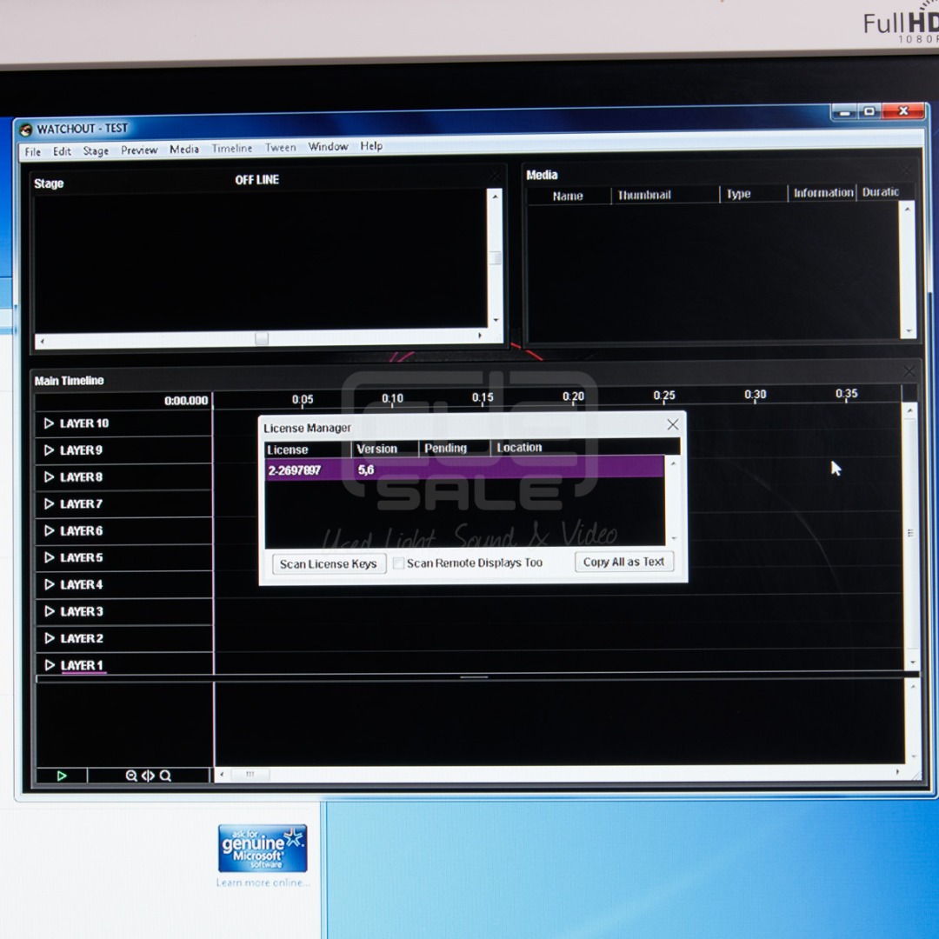Image resolution: width=939 pixels, height=939 pixels.
Task: Click the Stage vertical scrollbar thumb
Action: [496, 258]
